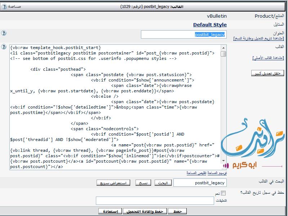The image size is (288, 216).
Task: Click the تقليص المساحة shrink area link
Action: tap(196, 173)
